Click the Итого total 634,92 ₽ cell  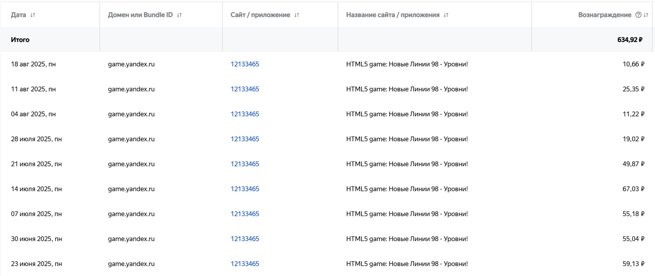[630, 40]
